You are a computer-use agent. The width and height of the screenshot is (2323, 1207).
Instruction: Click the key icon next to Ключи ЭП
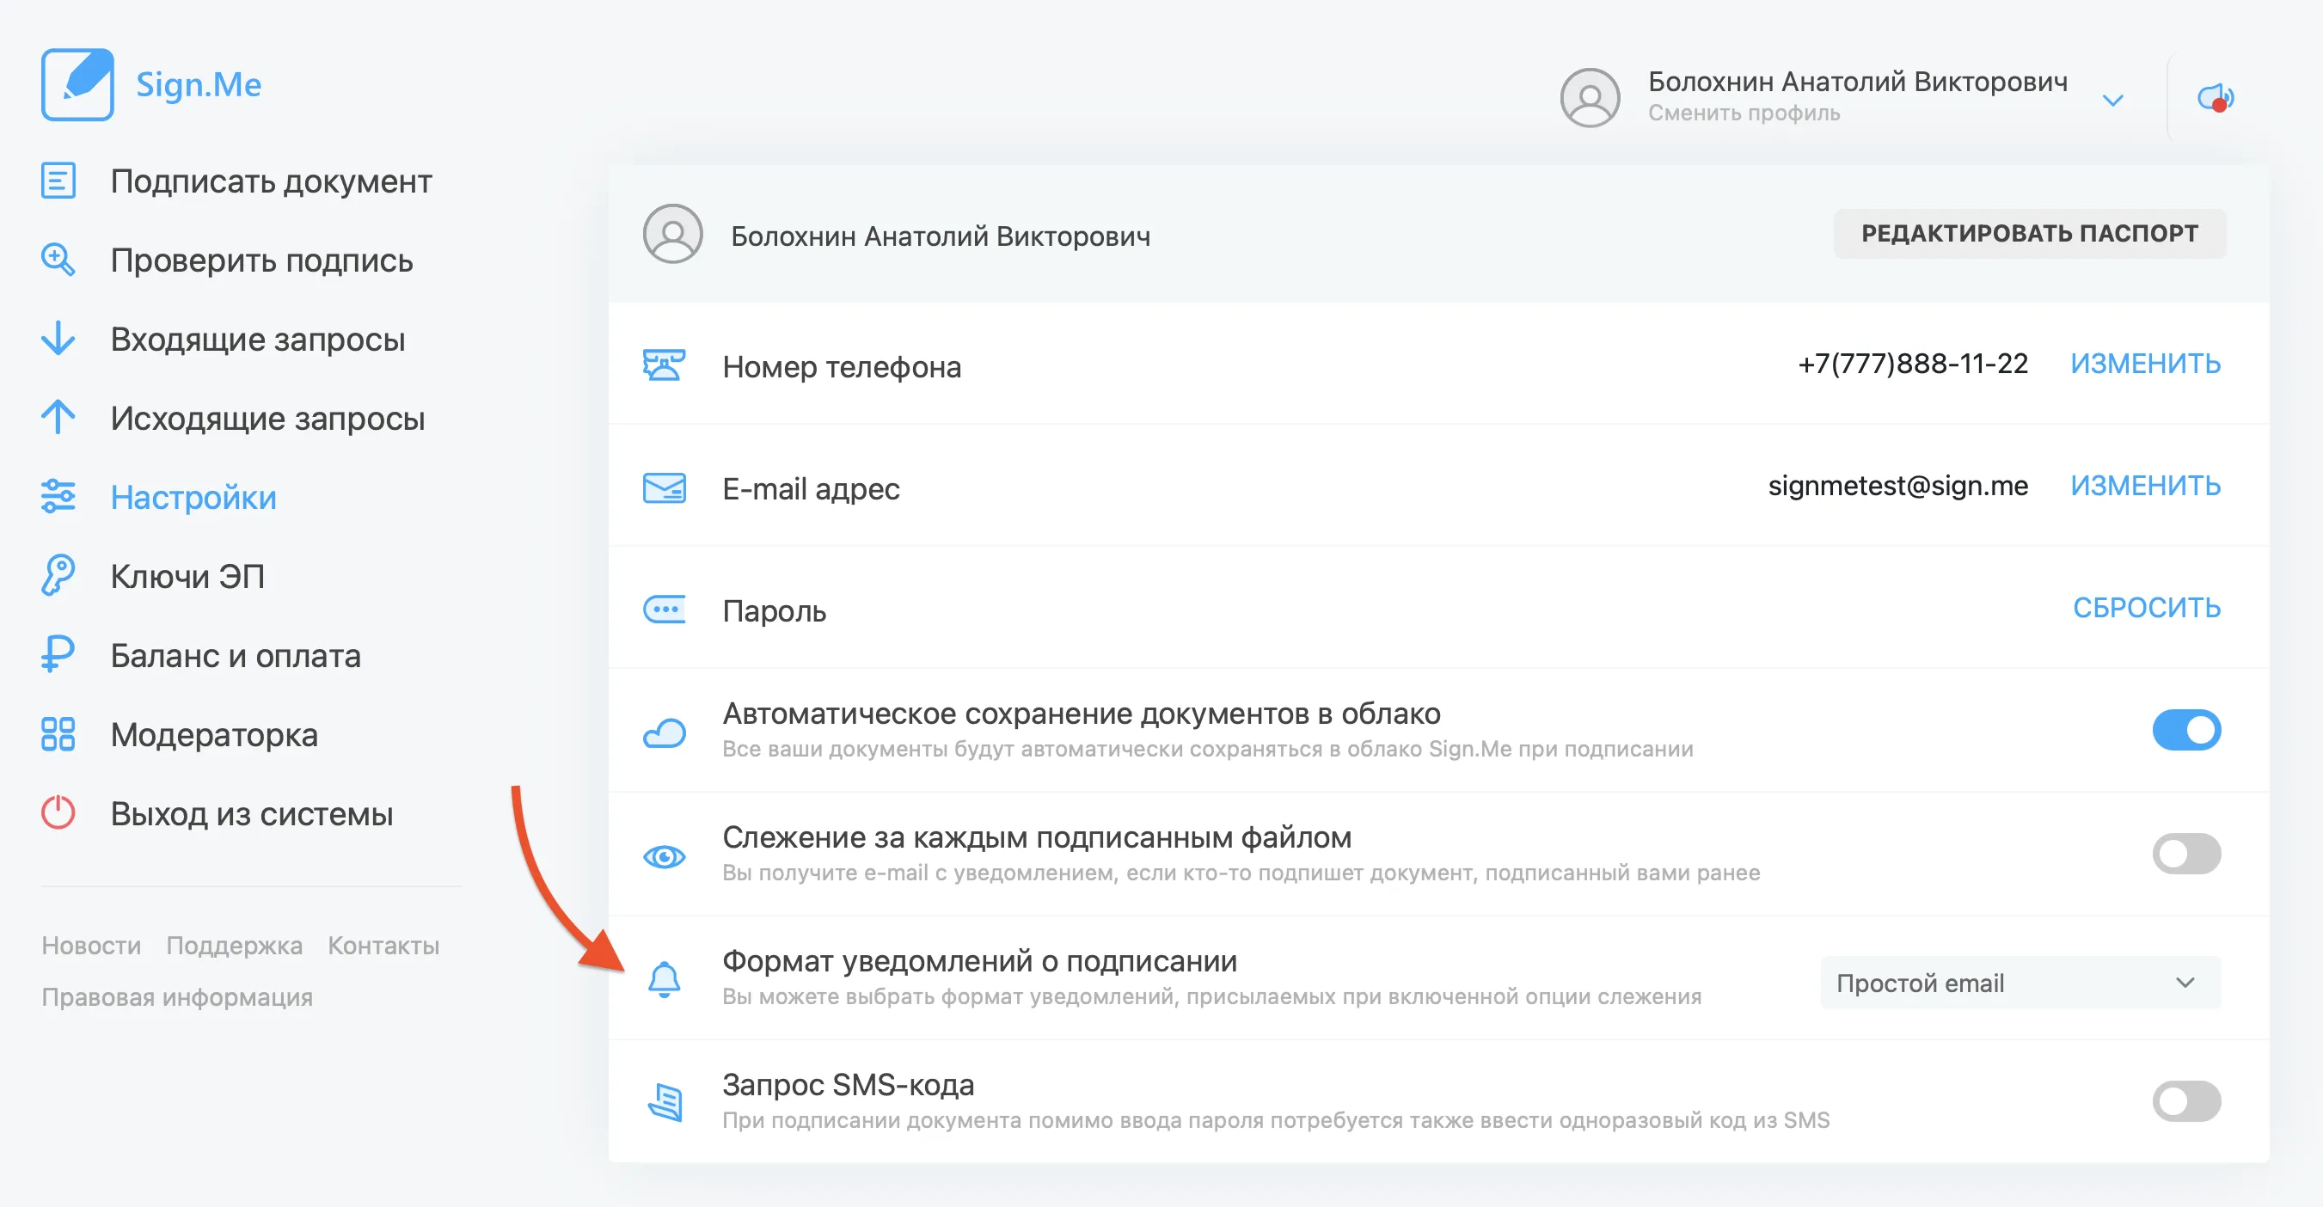pos(58,575)
